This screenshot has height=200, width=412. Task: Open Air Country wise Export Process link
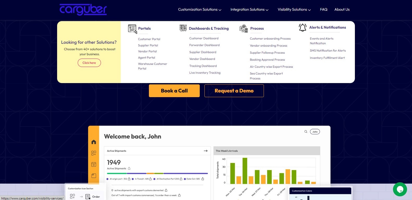(x=271, y=67)
